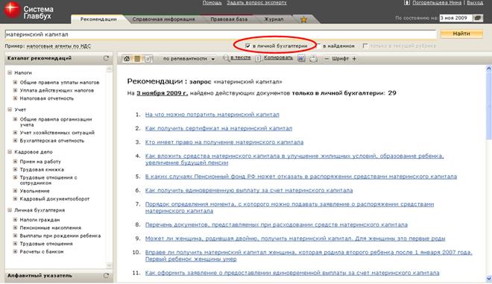Open the 'по релевантности' sort dropdown
Image resolution: width=492 pixels, height=284 pixels.
coord(189,59)
